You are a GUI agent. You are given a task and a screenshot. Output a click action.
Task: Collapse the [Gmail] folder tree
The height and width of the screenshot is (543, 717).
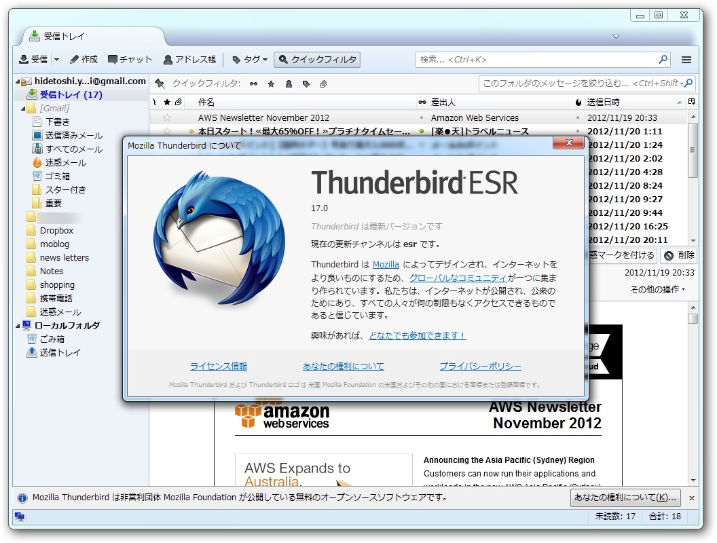(x=22, y=107)
